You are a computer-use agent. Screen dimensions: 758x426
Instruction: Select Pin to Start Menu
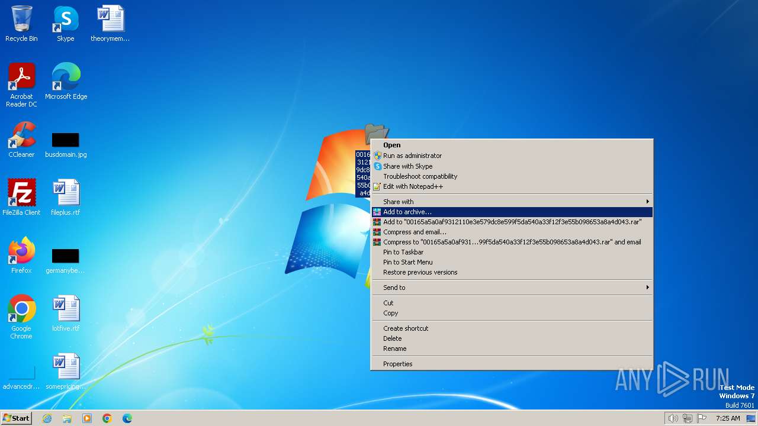[512, 262]
